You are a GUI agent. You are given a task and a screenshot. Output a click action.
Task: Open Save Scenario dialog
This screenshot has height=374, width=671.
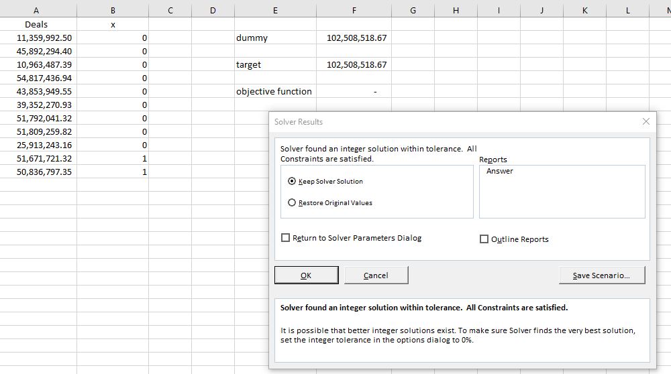(602, 275)
